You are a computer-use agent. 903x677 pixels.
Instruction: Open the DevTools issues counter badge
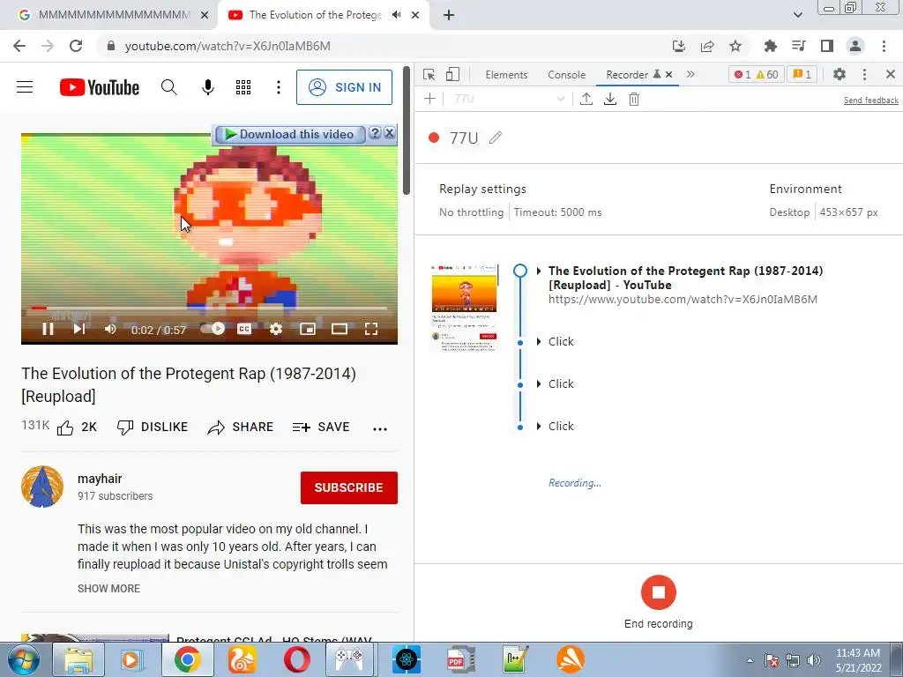click(802, 74)
